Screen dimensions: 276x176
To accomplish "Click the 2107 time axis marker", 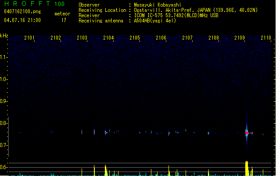I will (187, 38).
